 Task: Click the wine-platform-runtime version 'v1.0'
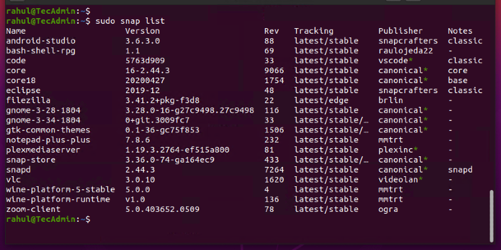[135, 199]
